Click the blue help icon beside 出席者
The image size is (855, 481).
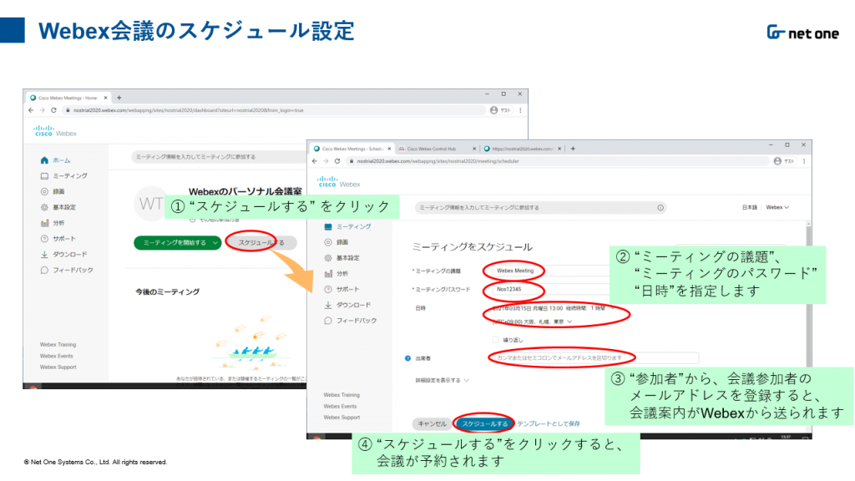(407, 359)
